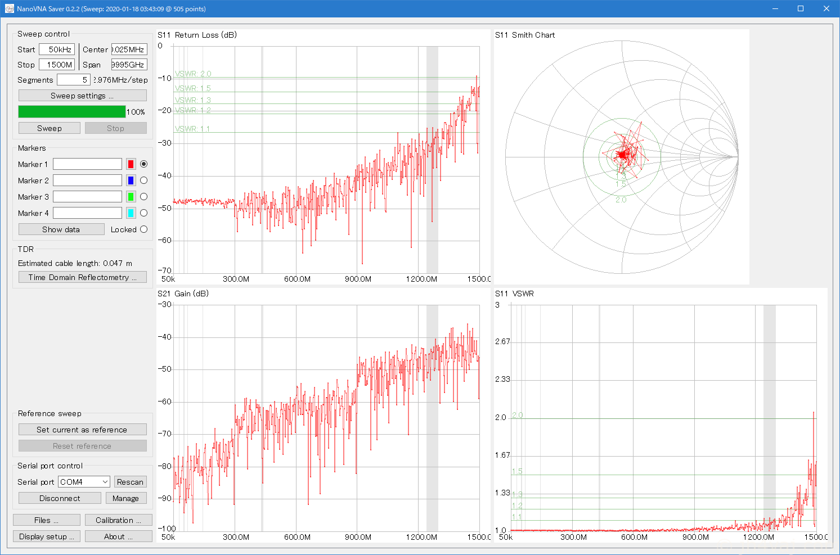Toggle the Locked radio button
Image resolution: width=840 pixels, height=555 pixels.
coord(144,229)
